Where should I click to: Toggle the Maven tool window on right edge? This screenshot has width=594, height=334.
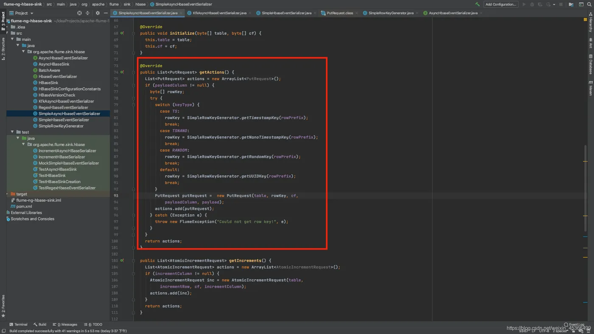tap(591, 88)
